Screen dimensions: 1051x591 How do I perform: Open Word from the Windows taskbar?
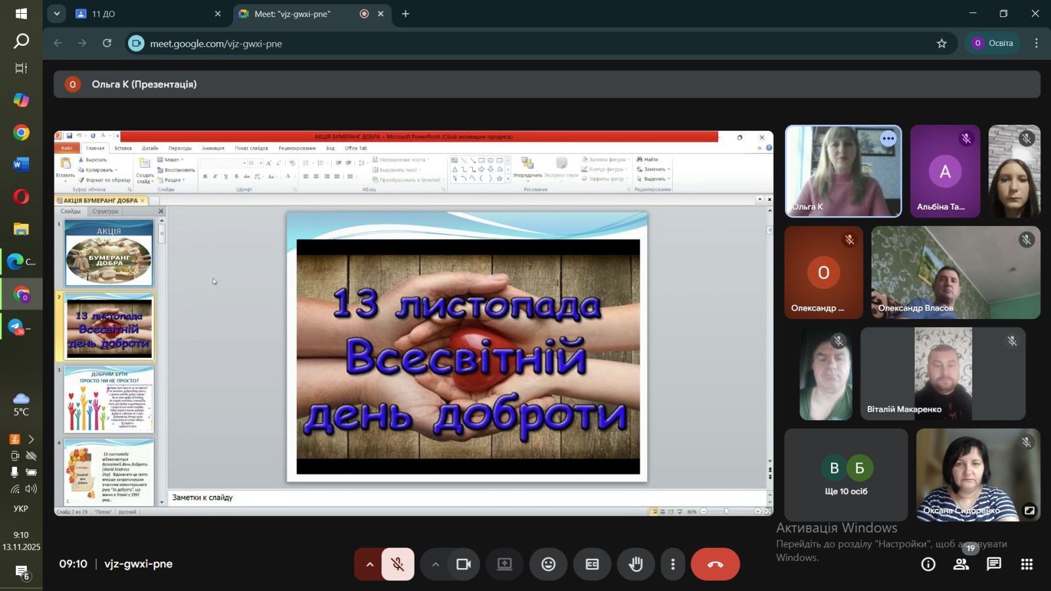[21, 164]
